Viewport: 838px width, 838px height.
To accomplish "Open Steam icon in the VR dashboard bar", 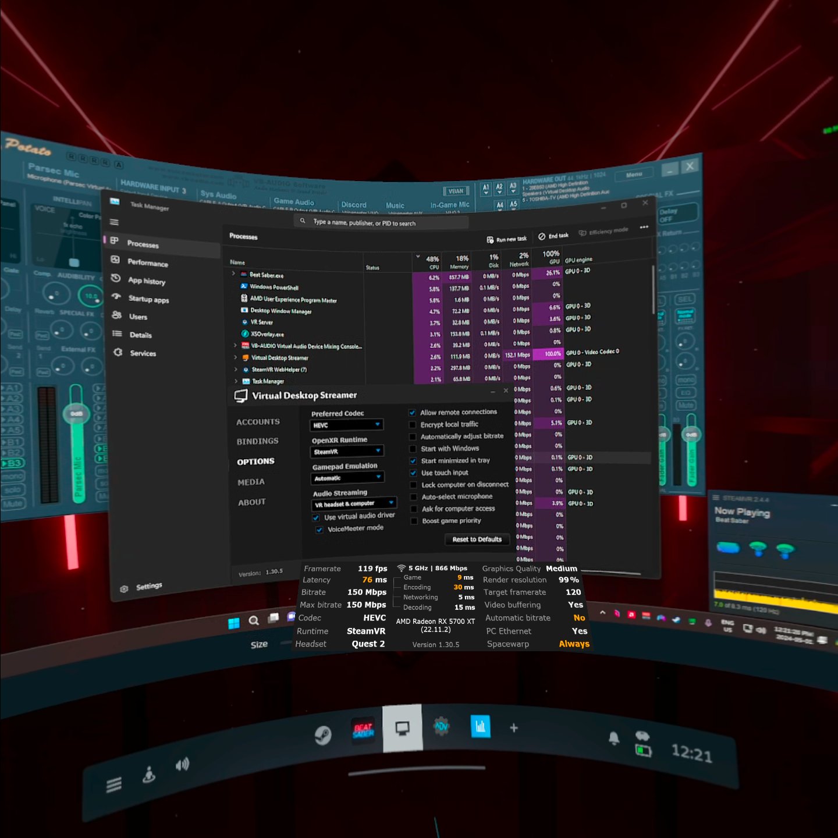I will [x=322, y=735].
